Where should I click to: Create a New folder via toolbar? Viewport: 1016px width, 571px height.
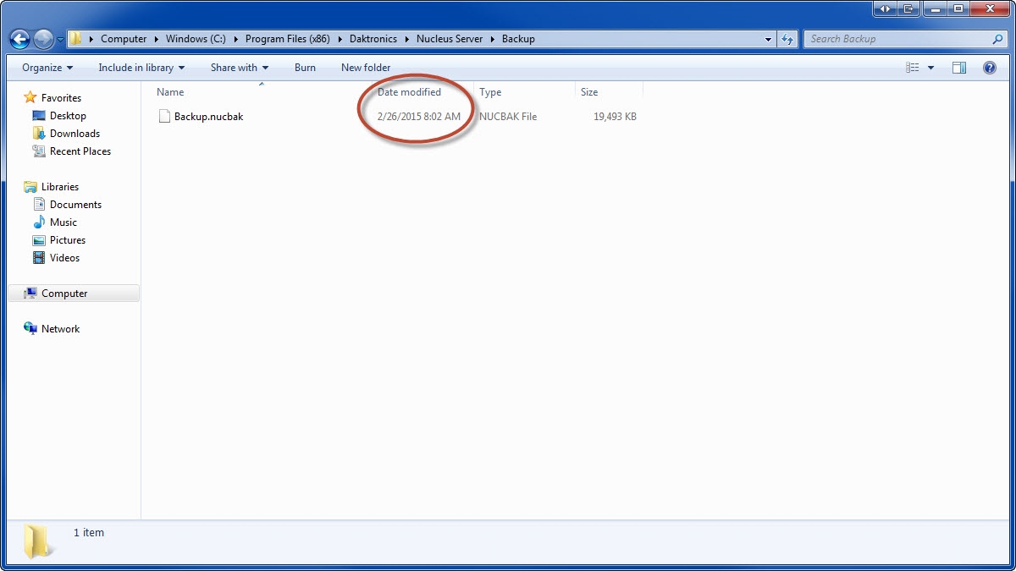click(366, 68)
